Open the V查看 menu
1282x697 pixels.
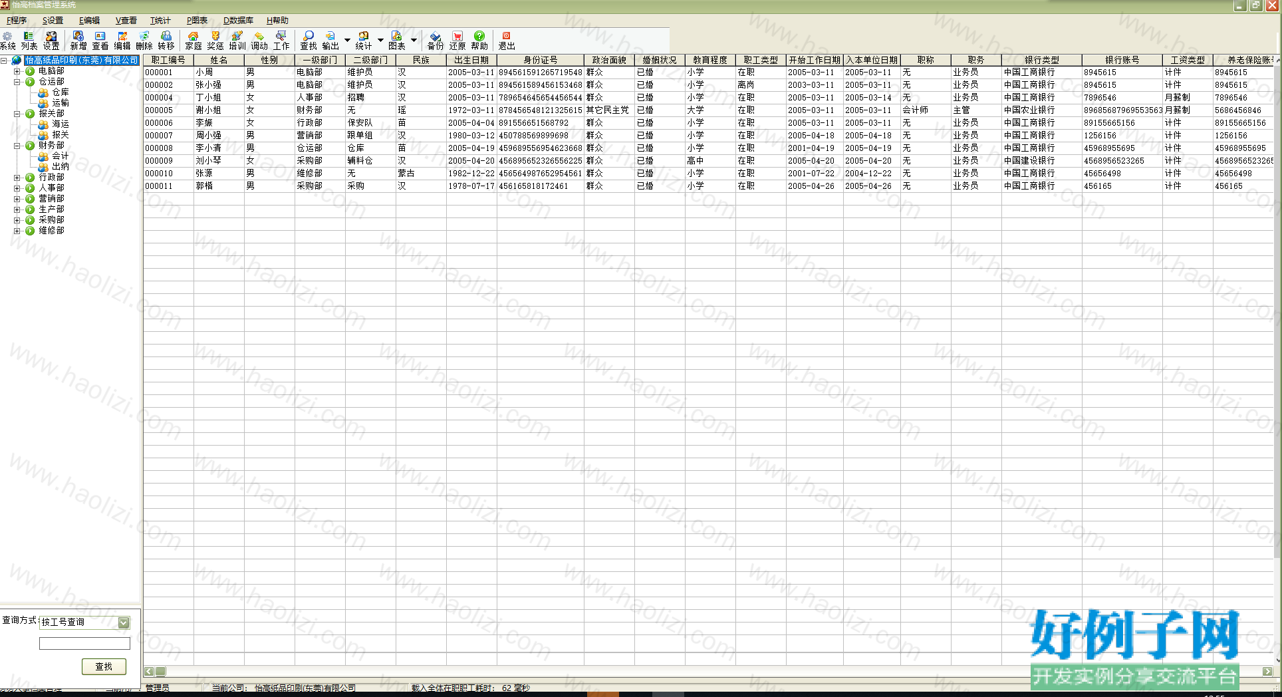coord(126,21)
